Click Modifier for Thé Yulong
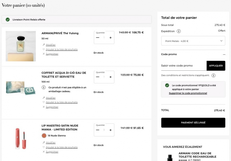Viewport: 231px width, 161px height. 50,45
